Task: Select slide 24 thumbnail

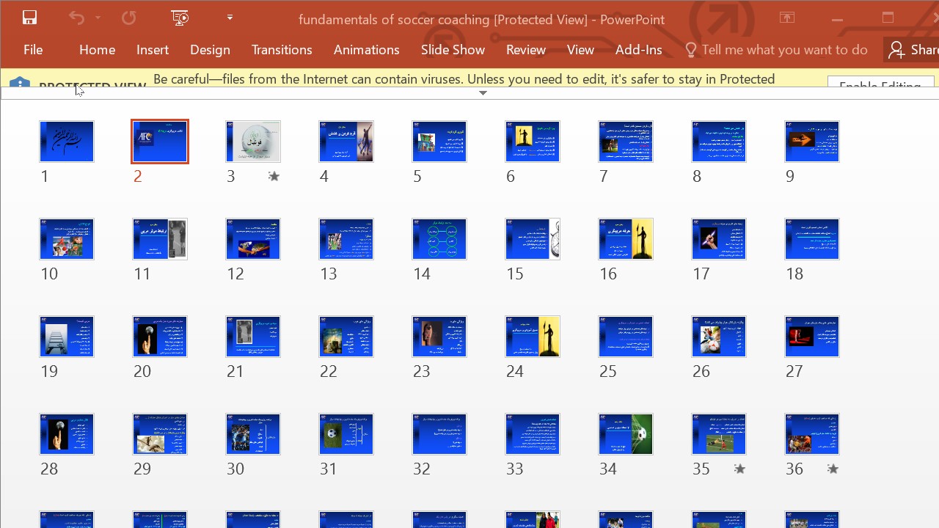Action: point(533,337)
